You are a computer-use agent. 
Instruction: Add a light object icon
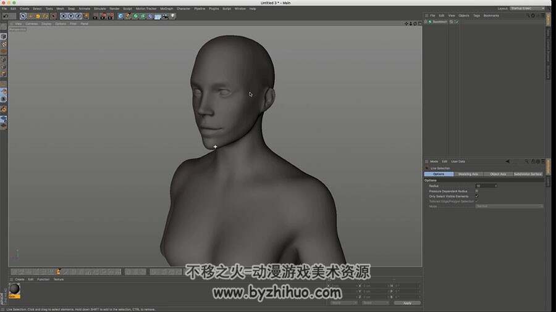click(173, 16)
